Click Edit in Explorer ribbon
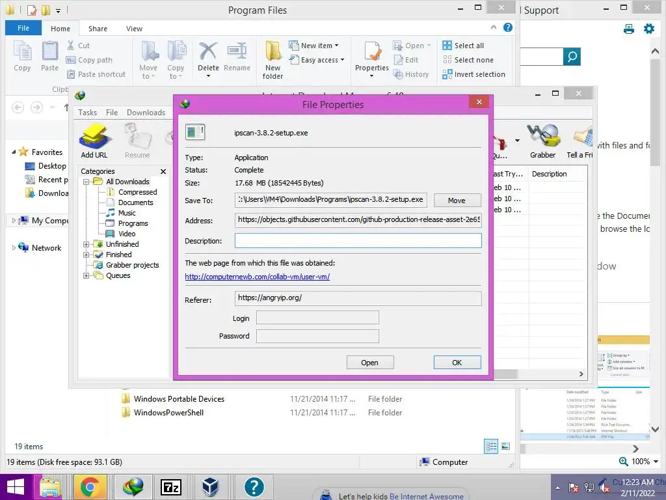The width and height of the screenshot is (666, 500). click(406, 60)
